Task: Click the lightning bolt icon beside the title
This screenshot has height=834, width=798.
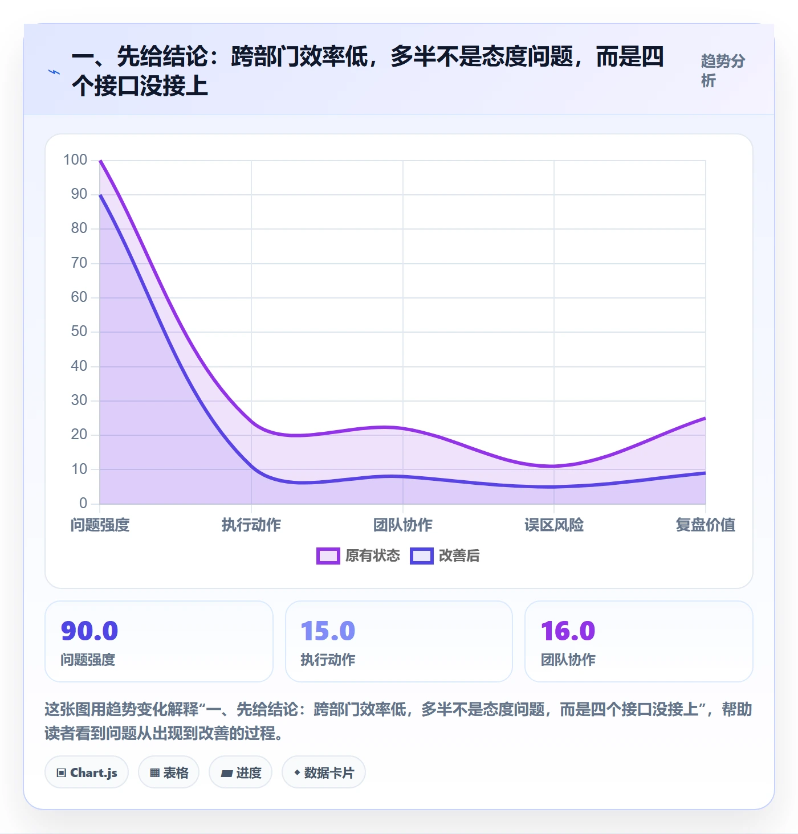Action: [x=54, y=72]
